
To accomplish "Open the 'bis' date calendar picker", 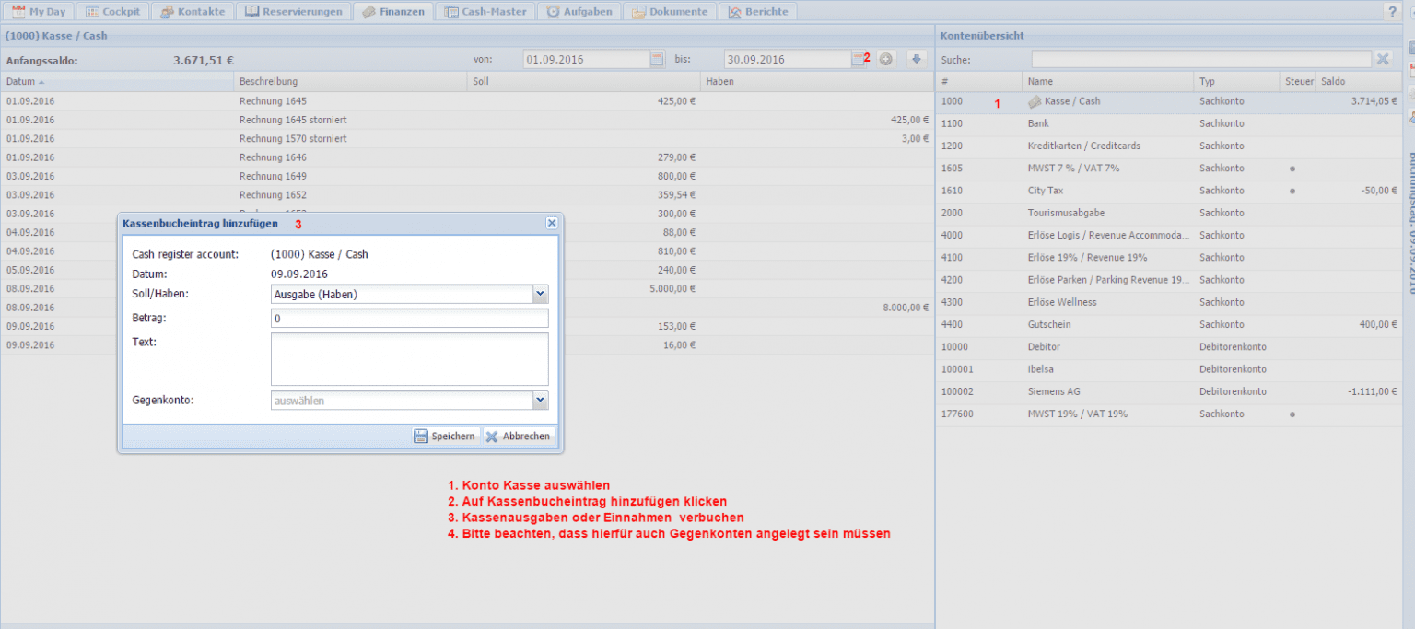I will [x=858, y=59].
